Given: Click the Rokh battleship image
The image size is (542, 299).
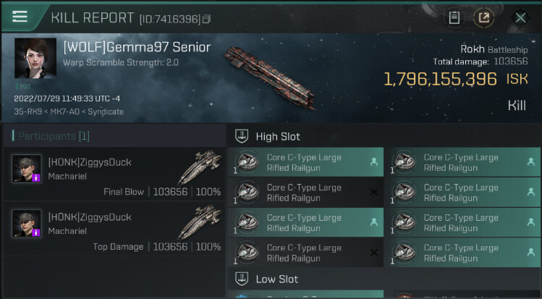Looking at the screenshot, I should coord(269,77).
